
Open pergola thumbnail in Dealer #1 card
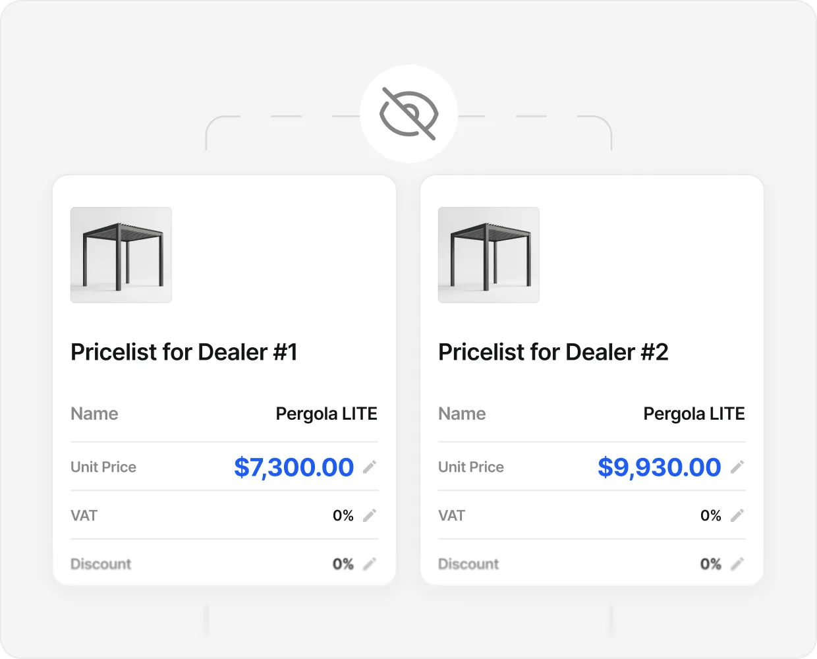point(121,255)
